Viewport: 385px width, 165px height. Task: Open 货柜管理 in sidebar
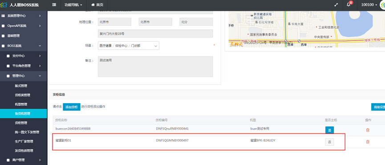tap(23, 123)
